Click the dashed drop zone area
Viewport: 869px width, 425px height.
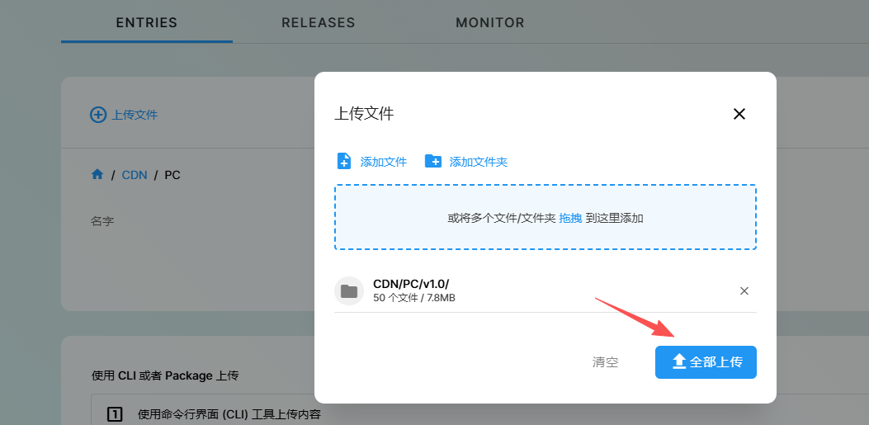coord(545,217)
